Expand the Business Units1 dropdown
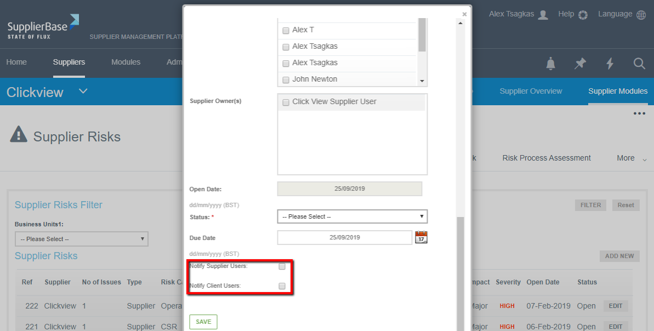 click(x=81, y=239)
